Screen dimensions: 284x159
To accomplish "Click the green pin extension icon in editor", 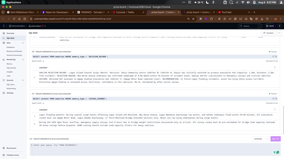I will pyautogui.click(x=274, y=152).
